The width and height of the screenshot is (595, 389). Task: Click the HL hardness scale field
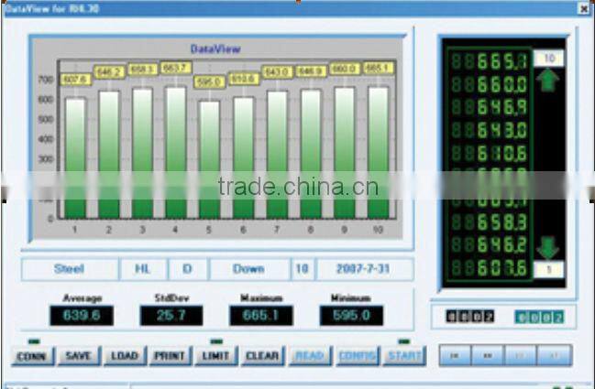[142, 269]
